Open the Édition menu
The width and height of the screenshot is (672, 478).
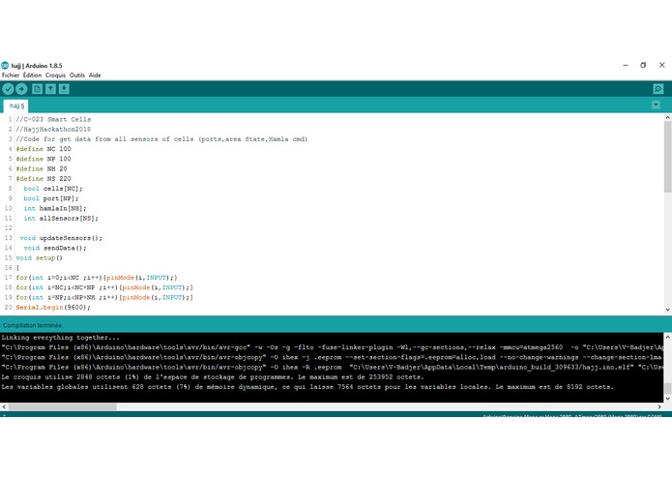(32, 75)
